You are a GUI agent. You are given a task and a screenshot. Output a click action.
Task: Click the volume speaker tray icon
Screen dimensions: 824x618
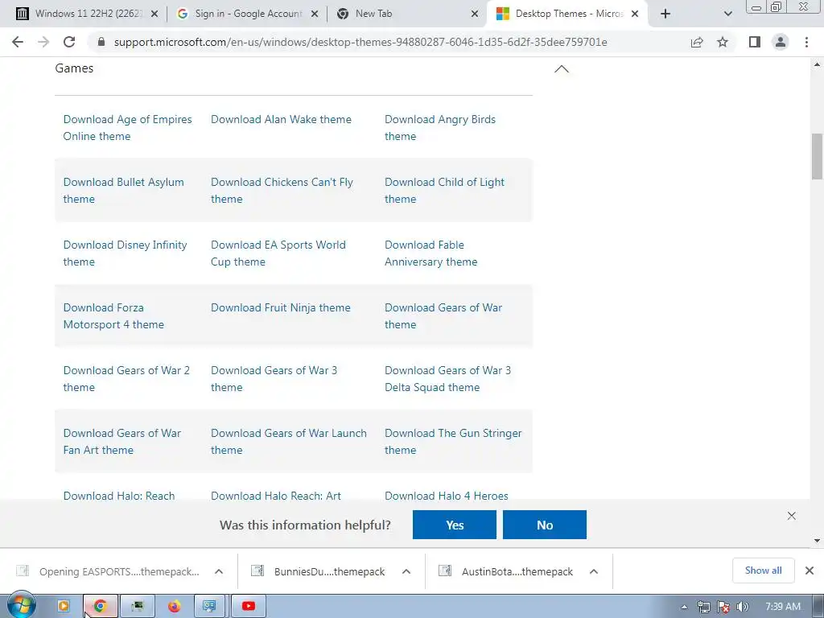(742, 607)
